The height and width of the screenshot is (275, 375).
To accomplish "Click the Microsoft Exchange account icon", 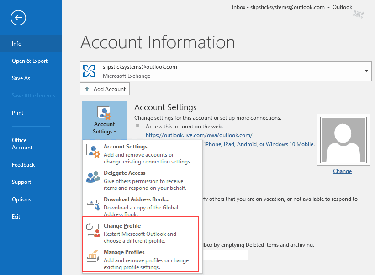I will click(x=89, y=71).
